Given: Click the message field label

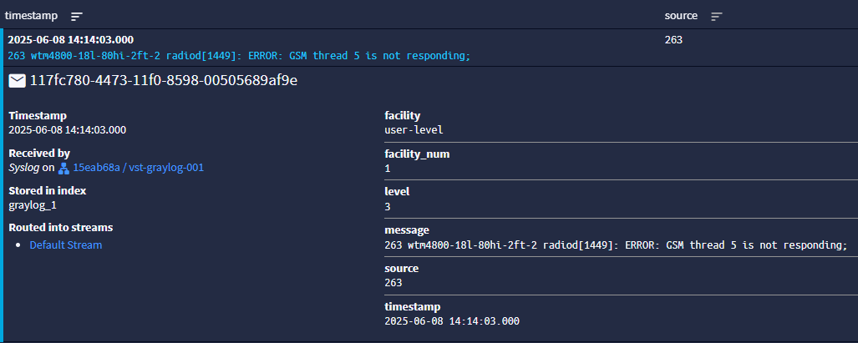Looking at the screenshot, I should (x=407, y=230).
